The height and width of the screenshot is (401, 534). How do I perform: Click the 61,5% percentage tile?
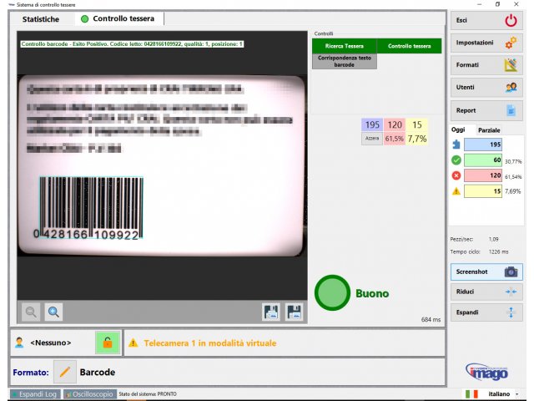click(395, 139)
